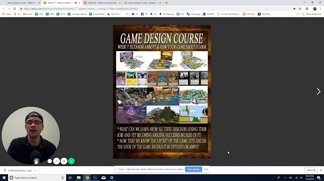The image size is (324, 181).
Task: Open the PP Shipping bookmark
Action: point(166,14)
